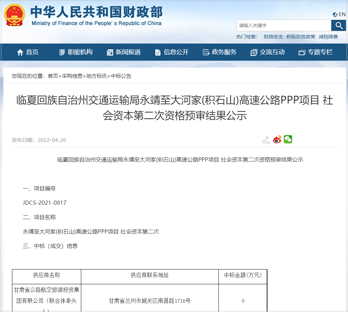The height and width of the screenshot is (312, 348).
Task: Click the WeChat share icon
Action: pos(288,139)
